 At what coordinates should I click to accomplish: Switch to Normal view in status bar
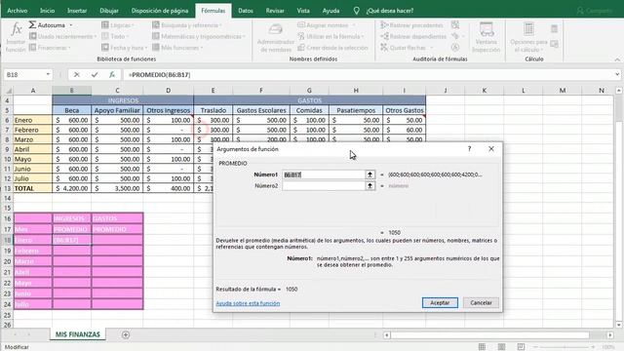482,347
